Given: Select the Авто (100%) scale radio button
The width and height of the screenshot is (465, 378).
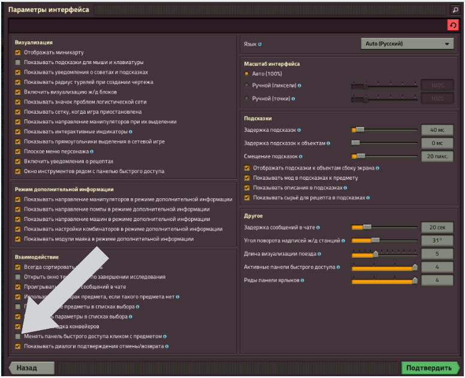Looking at the screenshot, I should (246, 74).
